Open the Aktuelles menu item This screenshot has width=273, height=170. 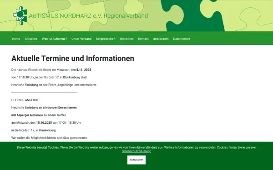tap(31, 39)
